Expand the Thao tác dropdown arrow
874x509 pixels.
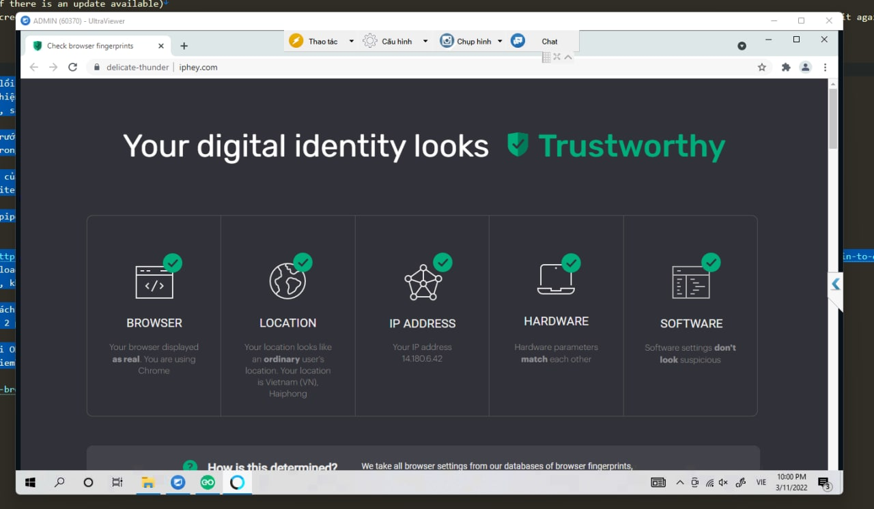tap(352, 41)
